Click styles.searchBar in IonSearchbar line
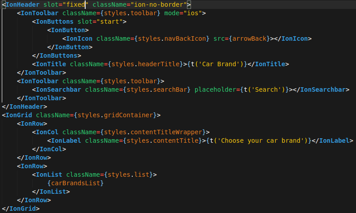Image resolution: width=356 pixels, height=213 pixels. click(x=156, y=89)
